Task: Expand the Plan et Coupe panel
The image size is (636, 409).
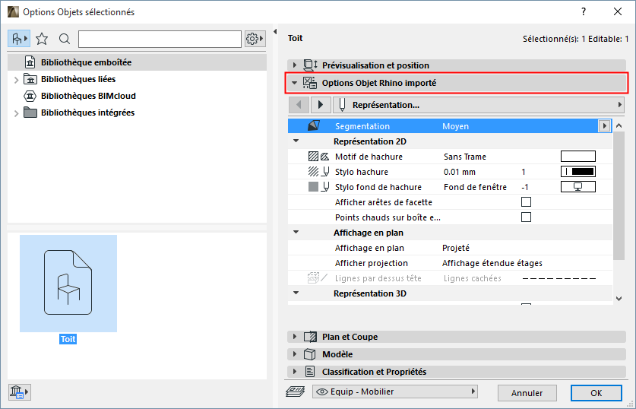Action: coord(295,337)
